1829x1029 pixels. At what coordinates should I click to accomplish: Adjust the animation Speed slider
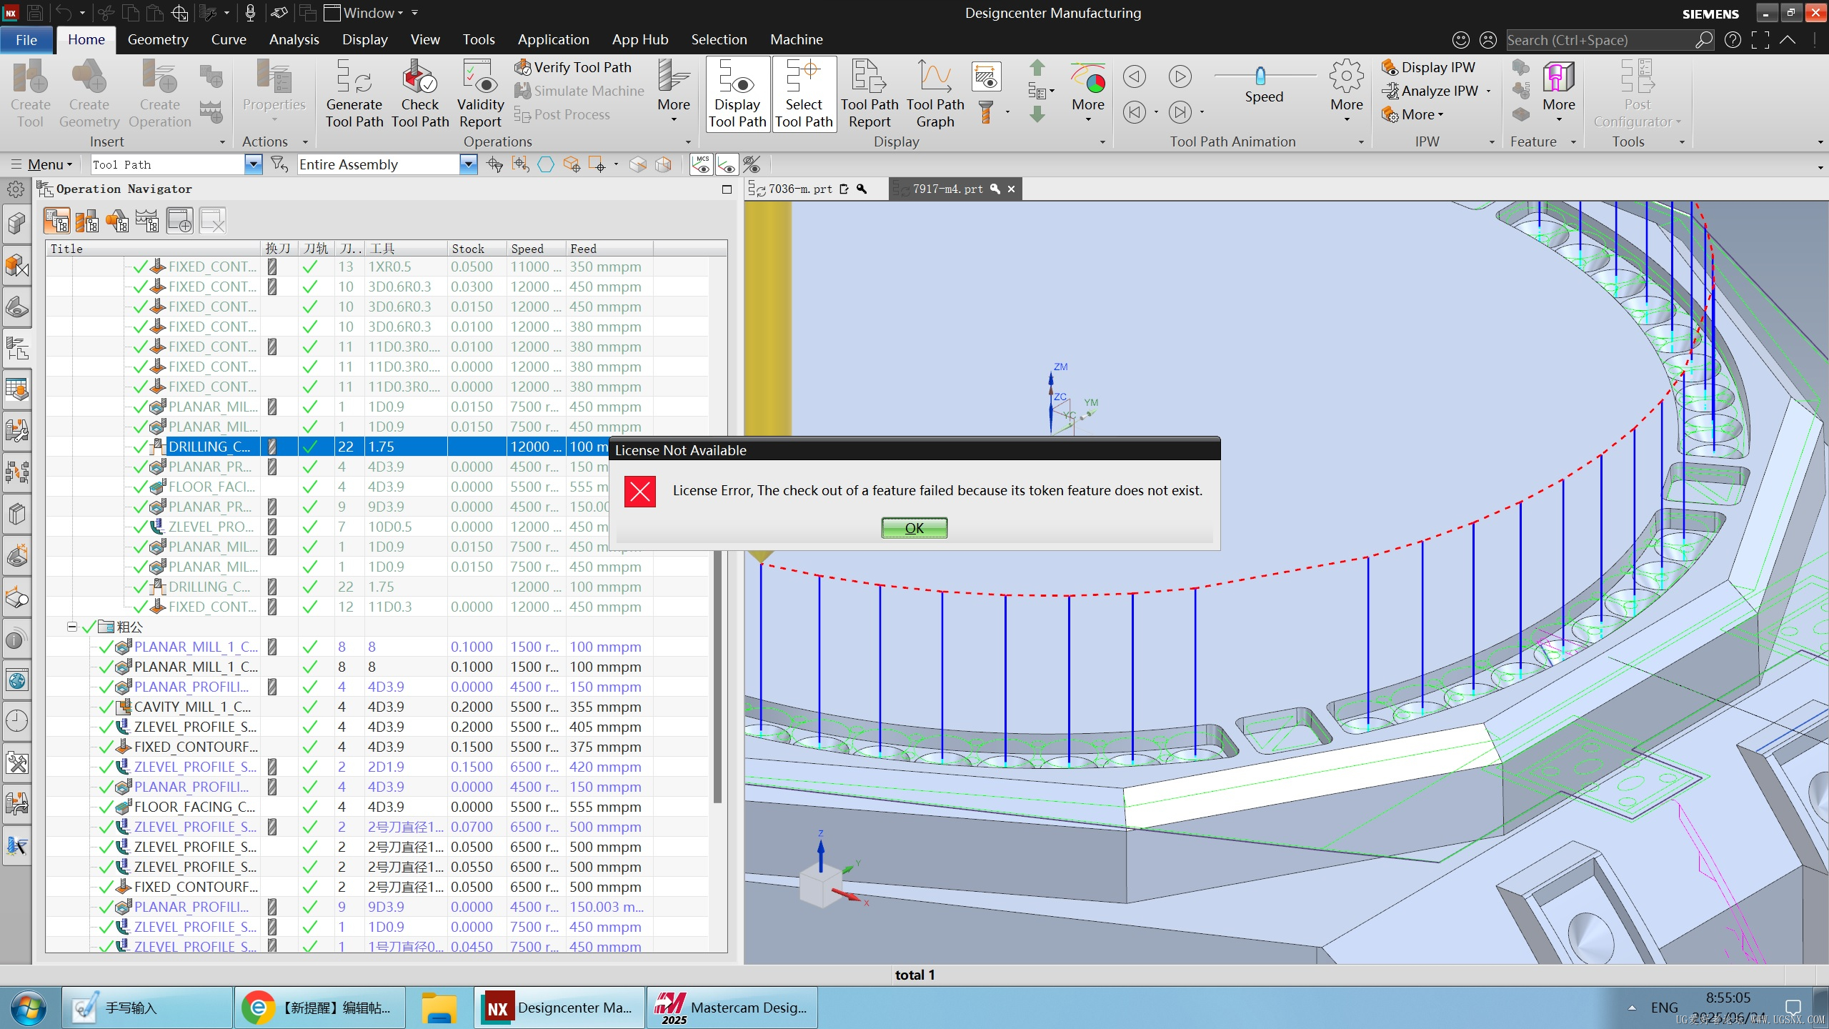1260,75
